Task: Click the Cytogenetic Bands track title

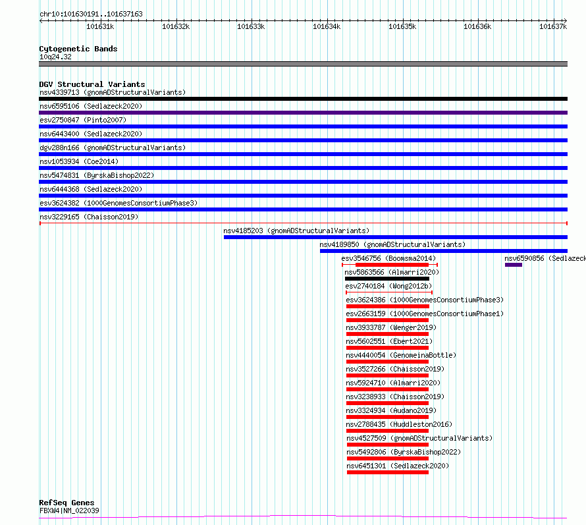Action: coord(78,49)
